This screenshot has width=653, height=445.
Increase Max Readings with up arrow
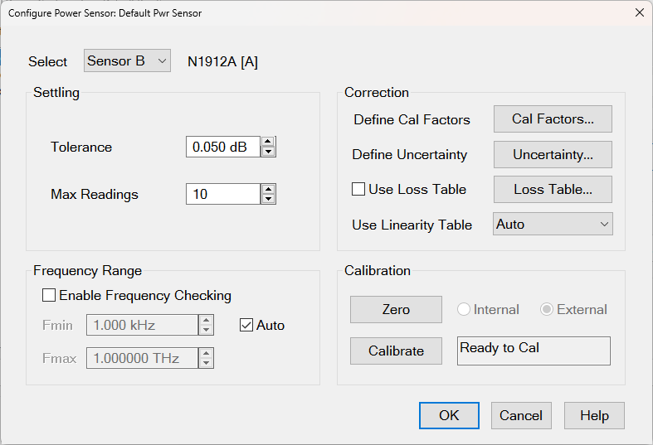click(268, 189)
